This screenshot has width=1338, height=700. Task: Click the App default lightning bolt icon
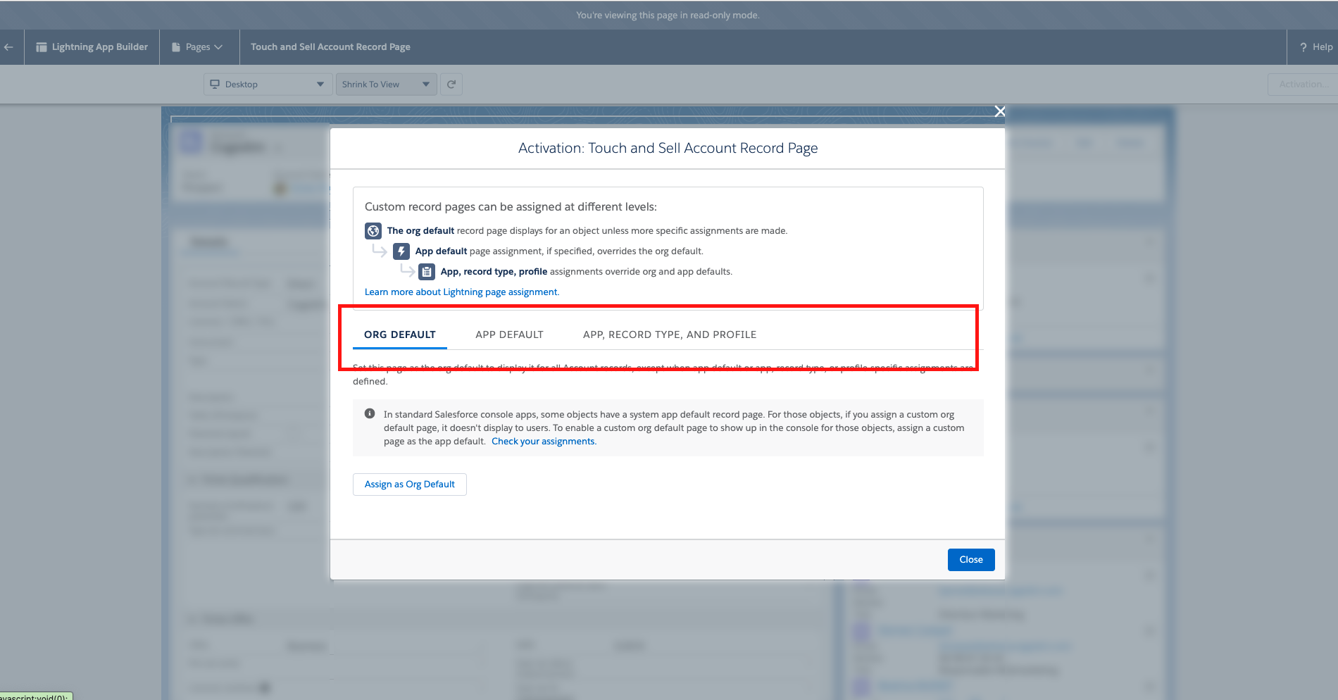401,251
